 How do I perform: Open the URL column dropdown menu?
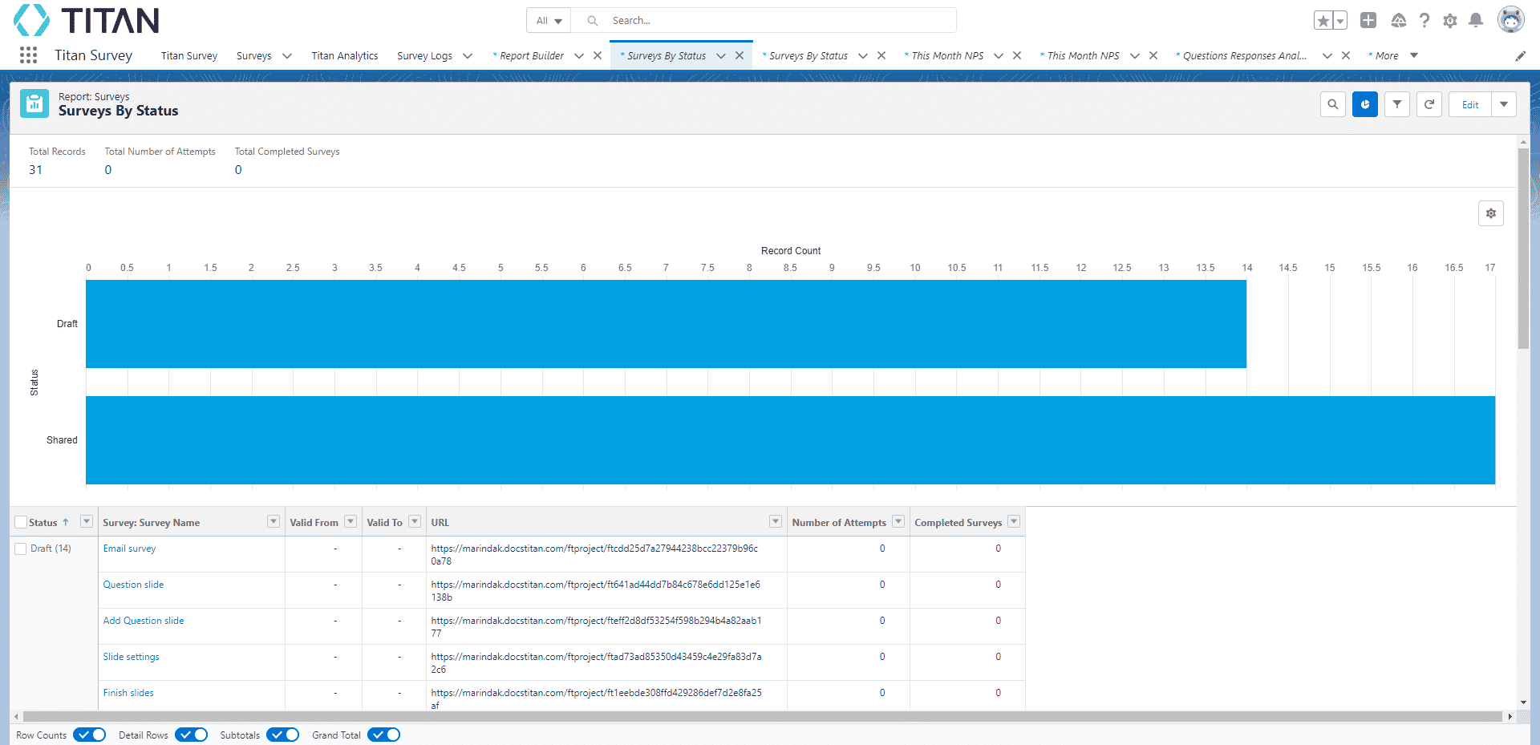coord(775,522)
